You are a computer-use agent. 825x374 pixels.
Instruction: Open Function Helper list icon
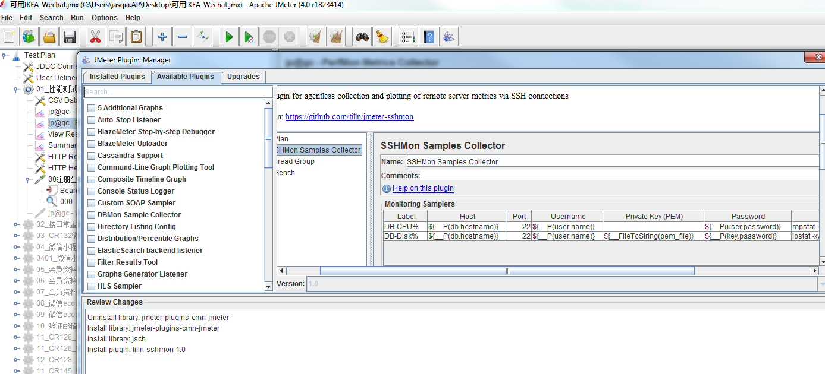coord(407,37)
